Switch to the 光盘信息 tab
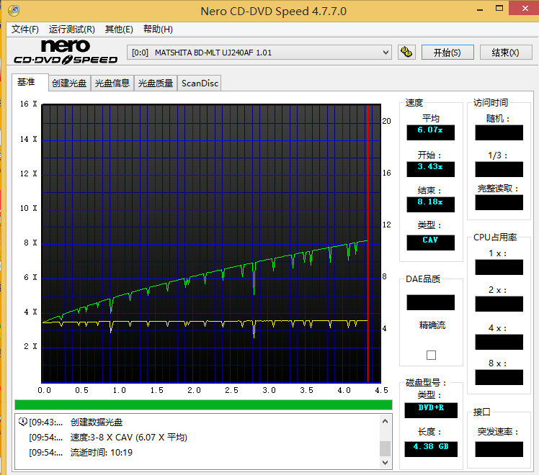This screenshot has width=539, height=475. click(112, 83)
